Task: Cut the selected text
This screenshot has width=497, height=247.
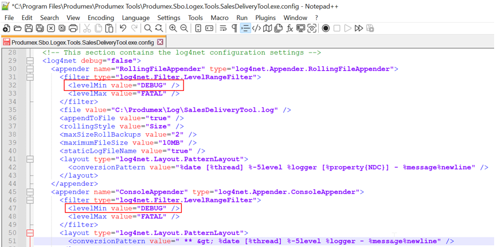Action: tap(87, 29)
